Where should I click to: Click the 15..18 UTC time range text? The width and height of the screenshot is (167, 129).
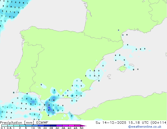[138, 123]
